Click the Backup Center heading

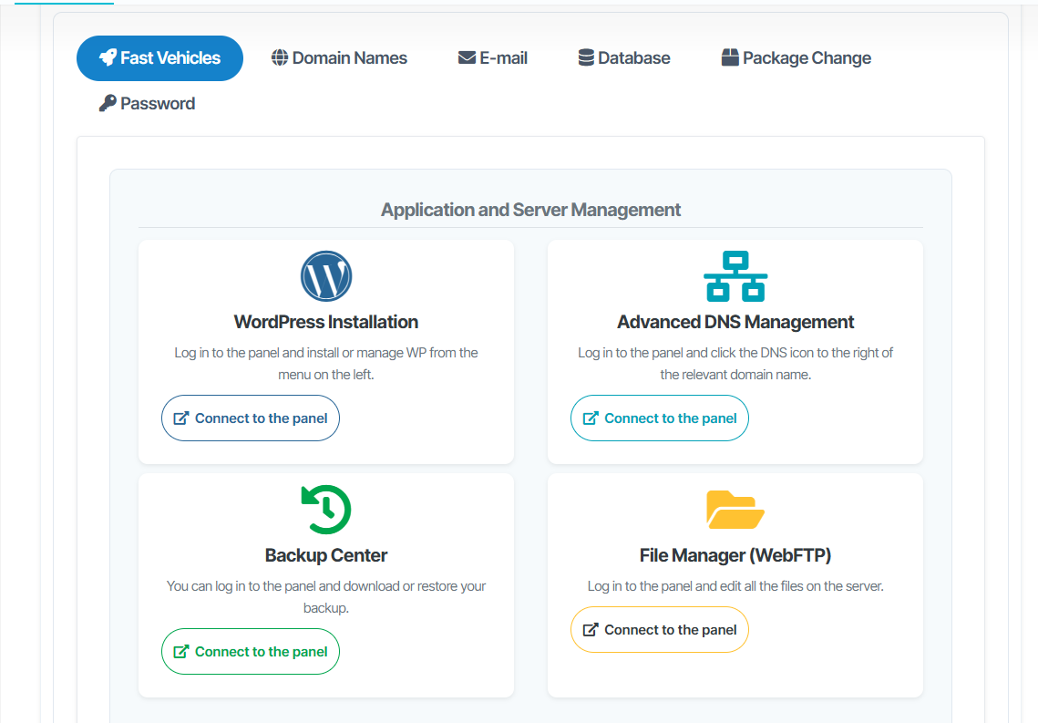(326, 555)
